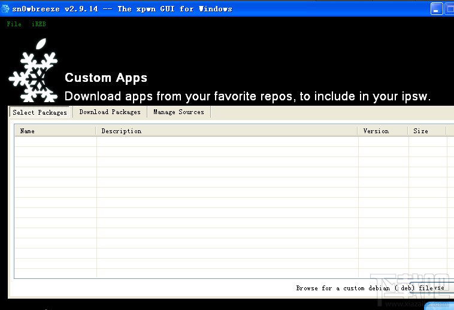Sort packages by the Name column

click(x=55, y=131)
